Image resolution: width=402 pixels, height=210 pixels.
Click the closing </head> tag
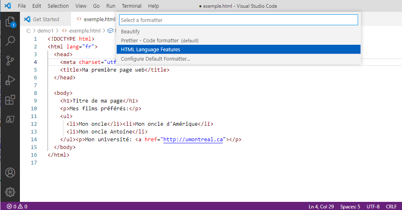[65, 78]
